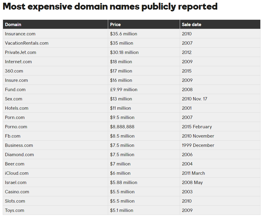Click the heading "Most expensive domain names publicly reported"

[x=110, y=7]
